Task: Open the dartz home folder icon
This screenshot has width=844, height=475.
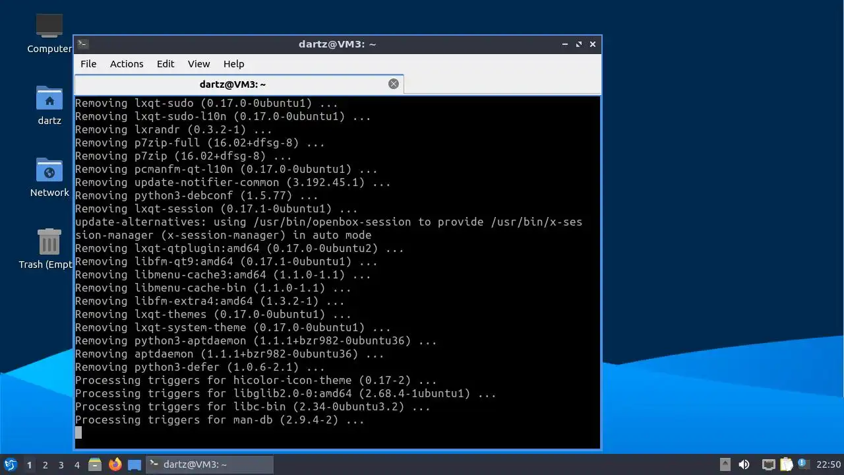Action: [x=49, y=106]
